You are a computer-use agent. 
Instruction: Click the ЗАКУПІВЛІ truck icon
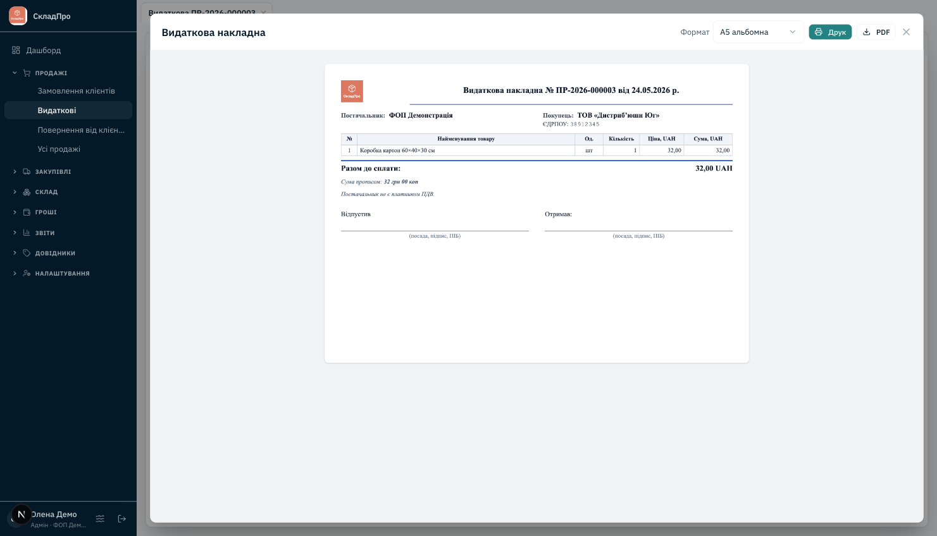click(27, 171)
